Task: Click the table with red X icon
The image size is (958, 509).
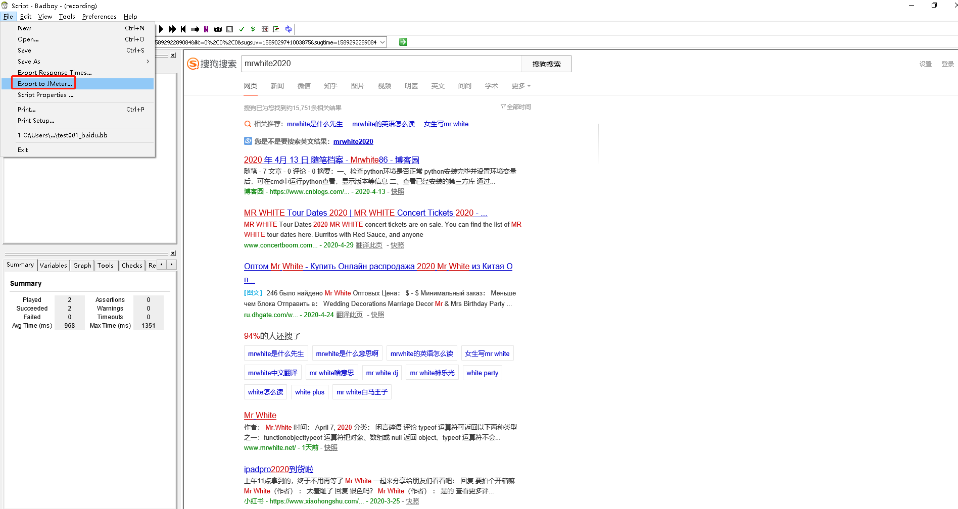Action: (265, 29)
